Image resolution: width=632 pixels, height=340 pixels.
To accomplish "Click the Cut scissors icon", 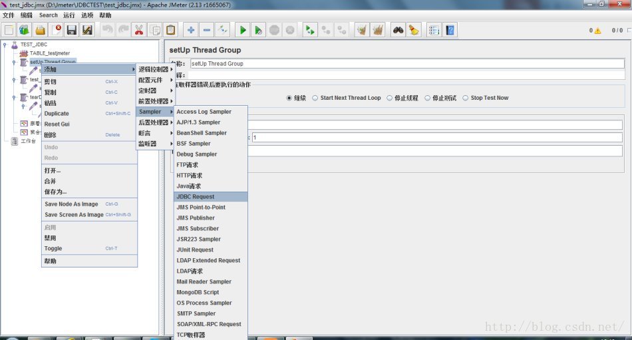I will click(139, 30).
